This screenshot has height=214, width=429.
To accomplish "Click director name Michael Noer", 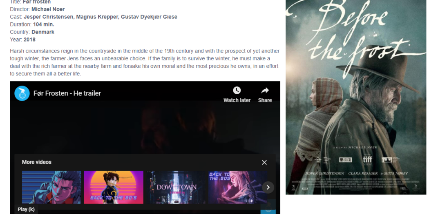I will tap(48, 9).
